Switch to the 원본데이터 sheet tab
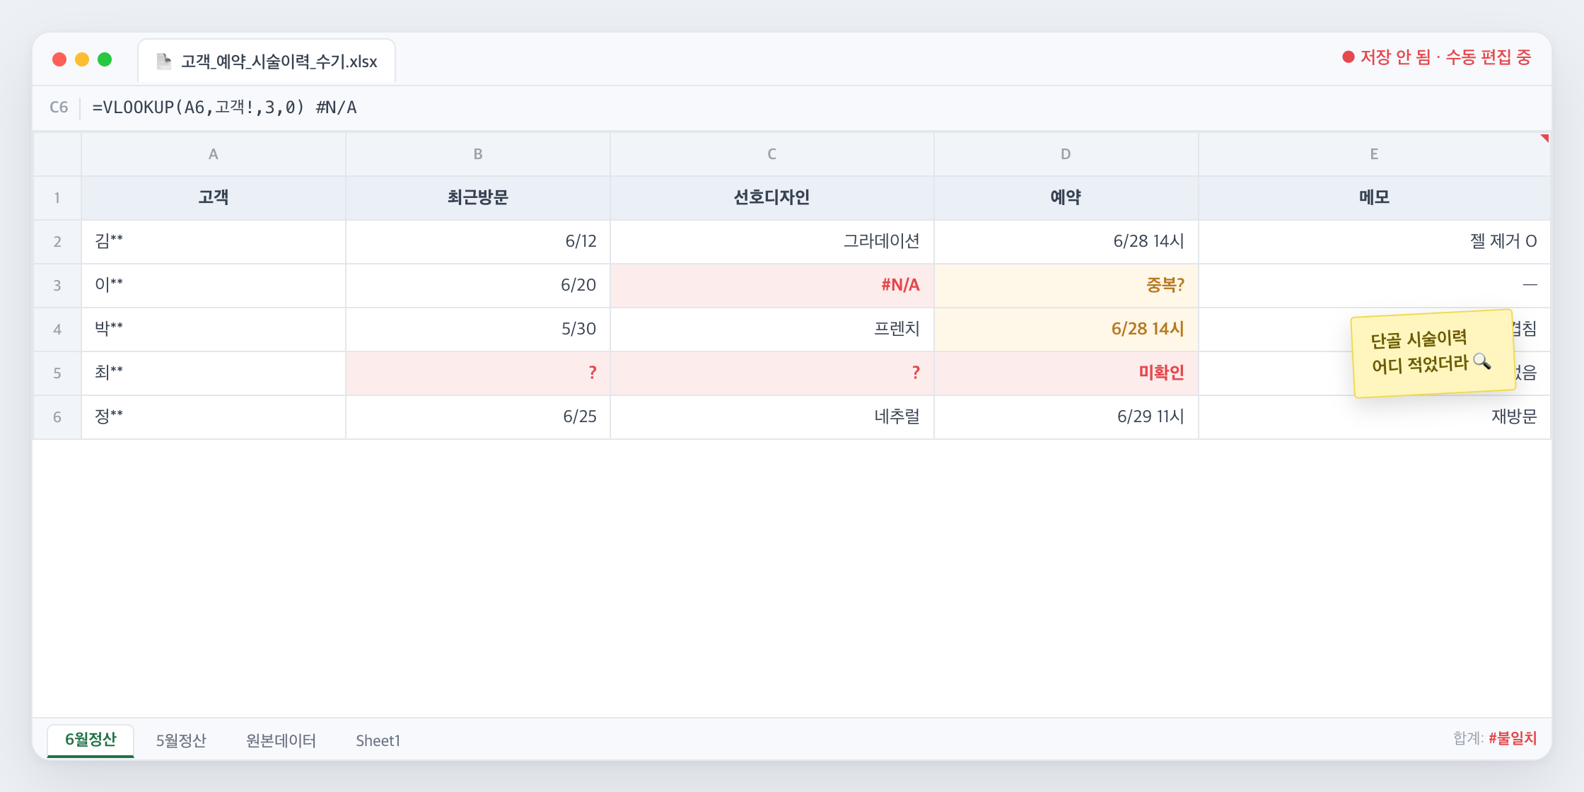The image size is (1584, 792). [281, 740]
